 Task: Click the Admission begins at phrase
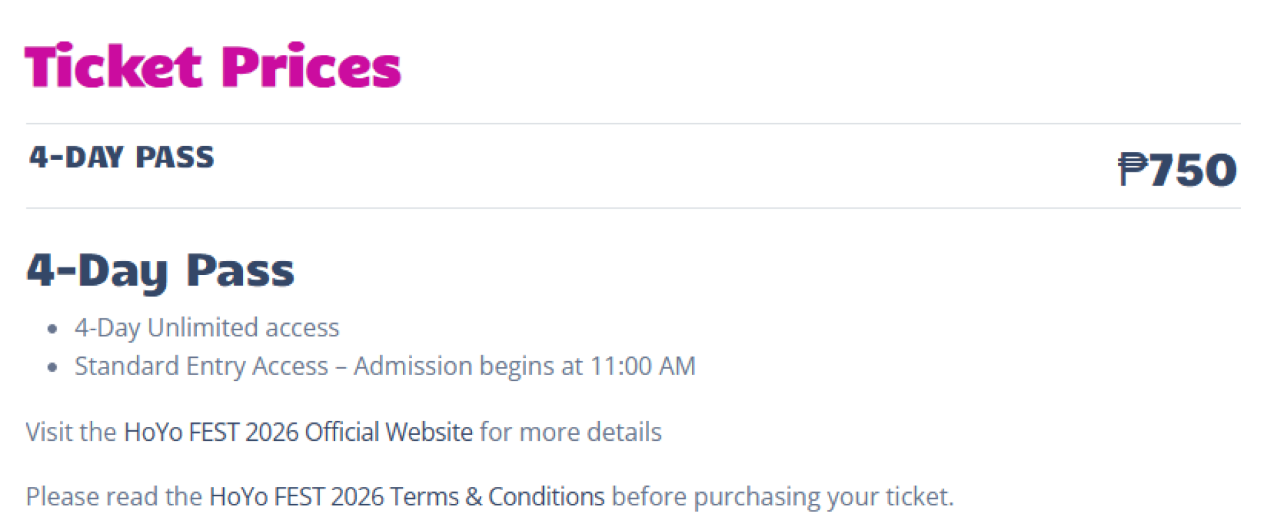[468, 366]
